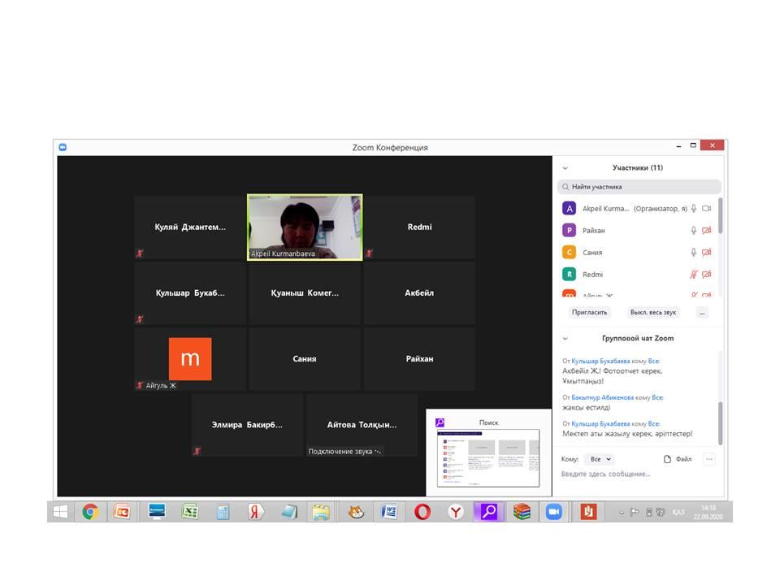Screen dimensions: 780x585
Task: Click the file attachment icon in chat
Action: [x=668, y=459]
